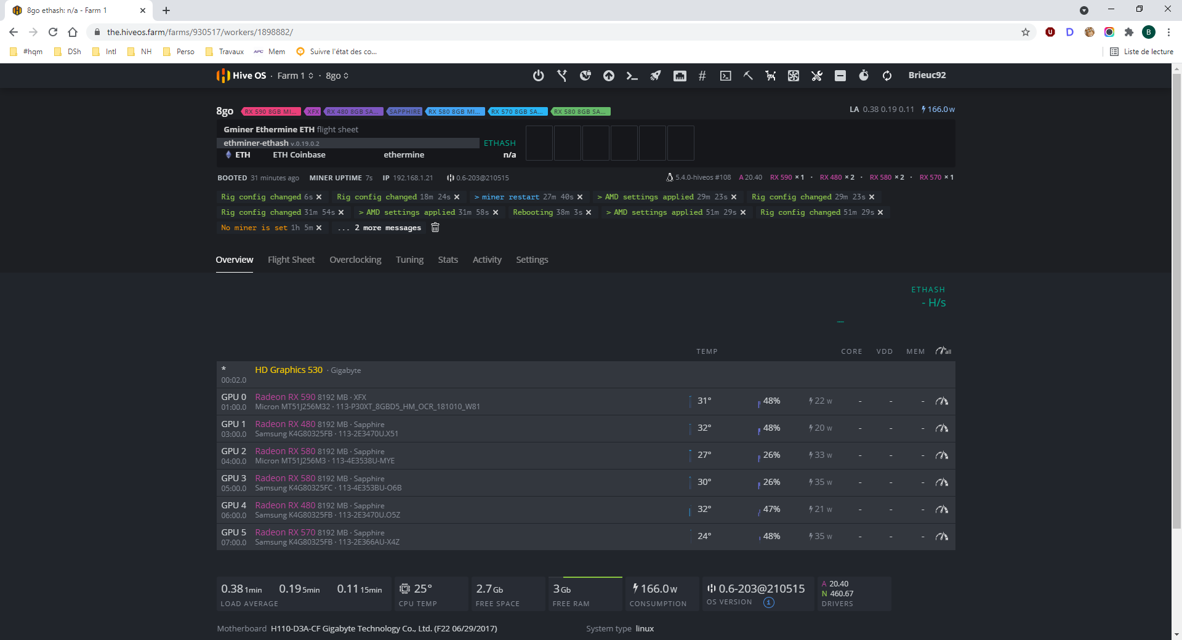
Task: Click the rocket flight sheet icon
Action: 656,76
